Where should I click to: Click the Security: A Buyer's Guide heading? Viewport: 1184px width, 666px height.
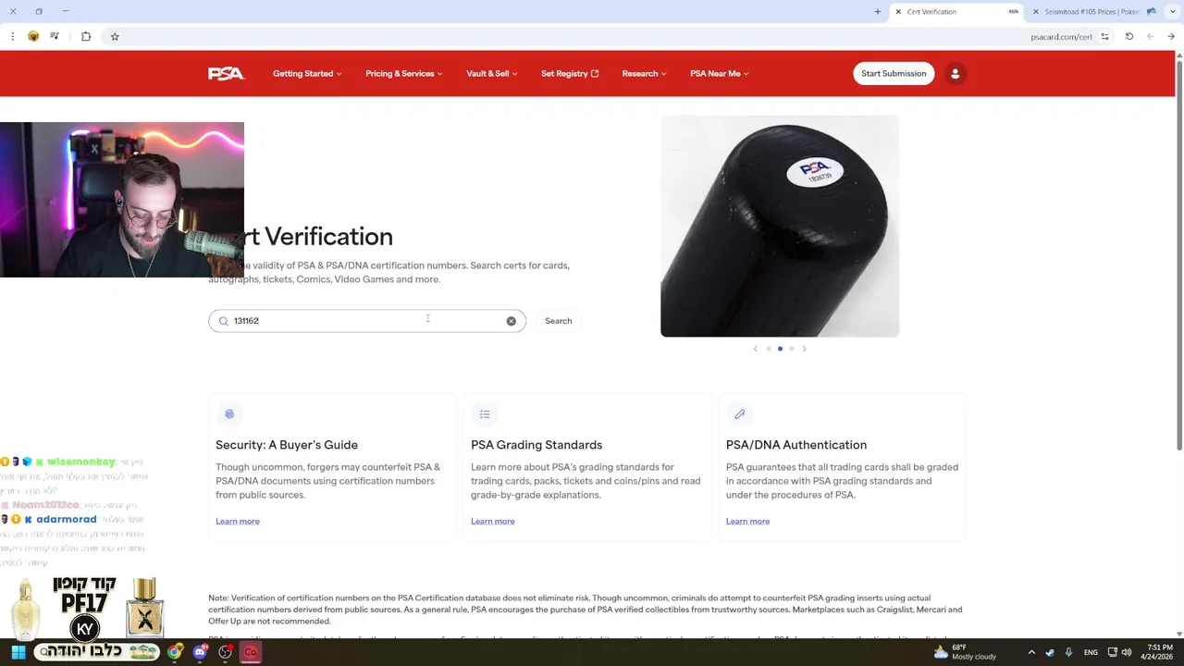pyautogui.click(x=287, y=445)
